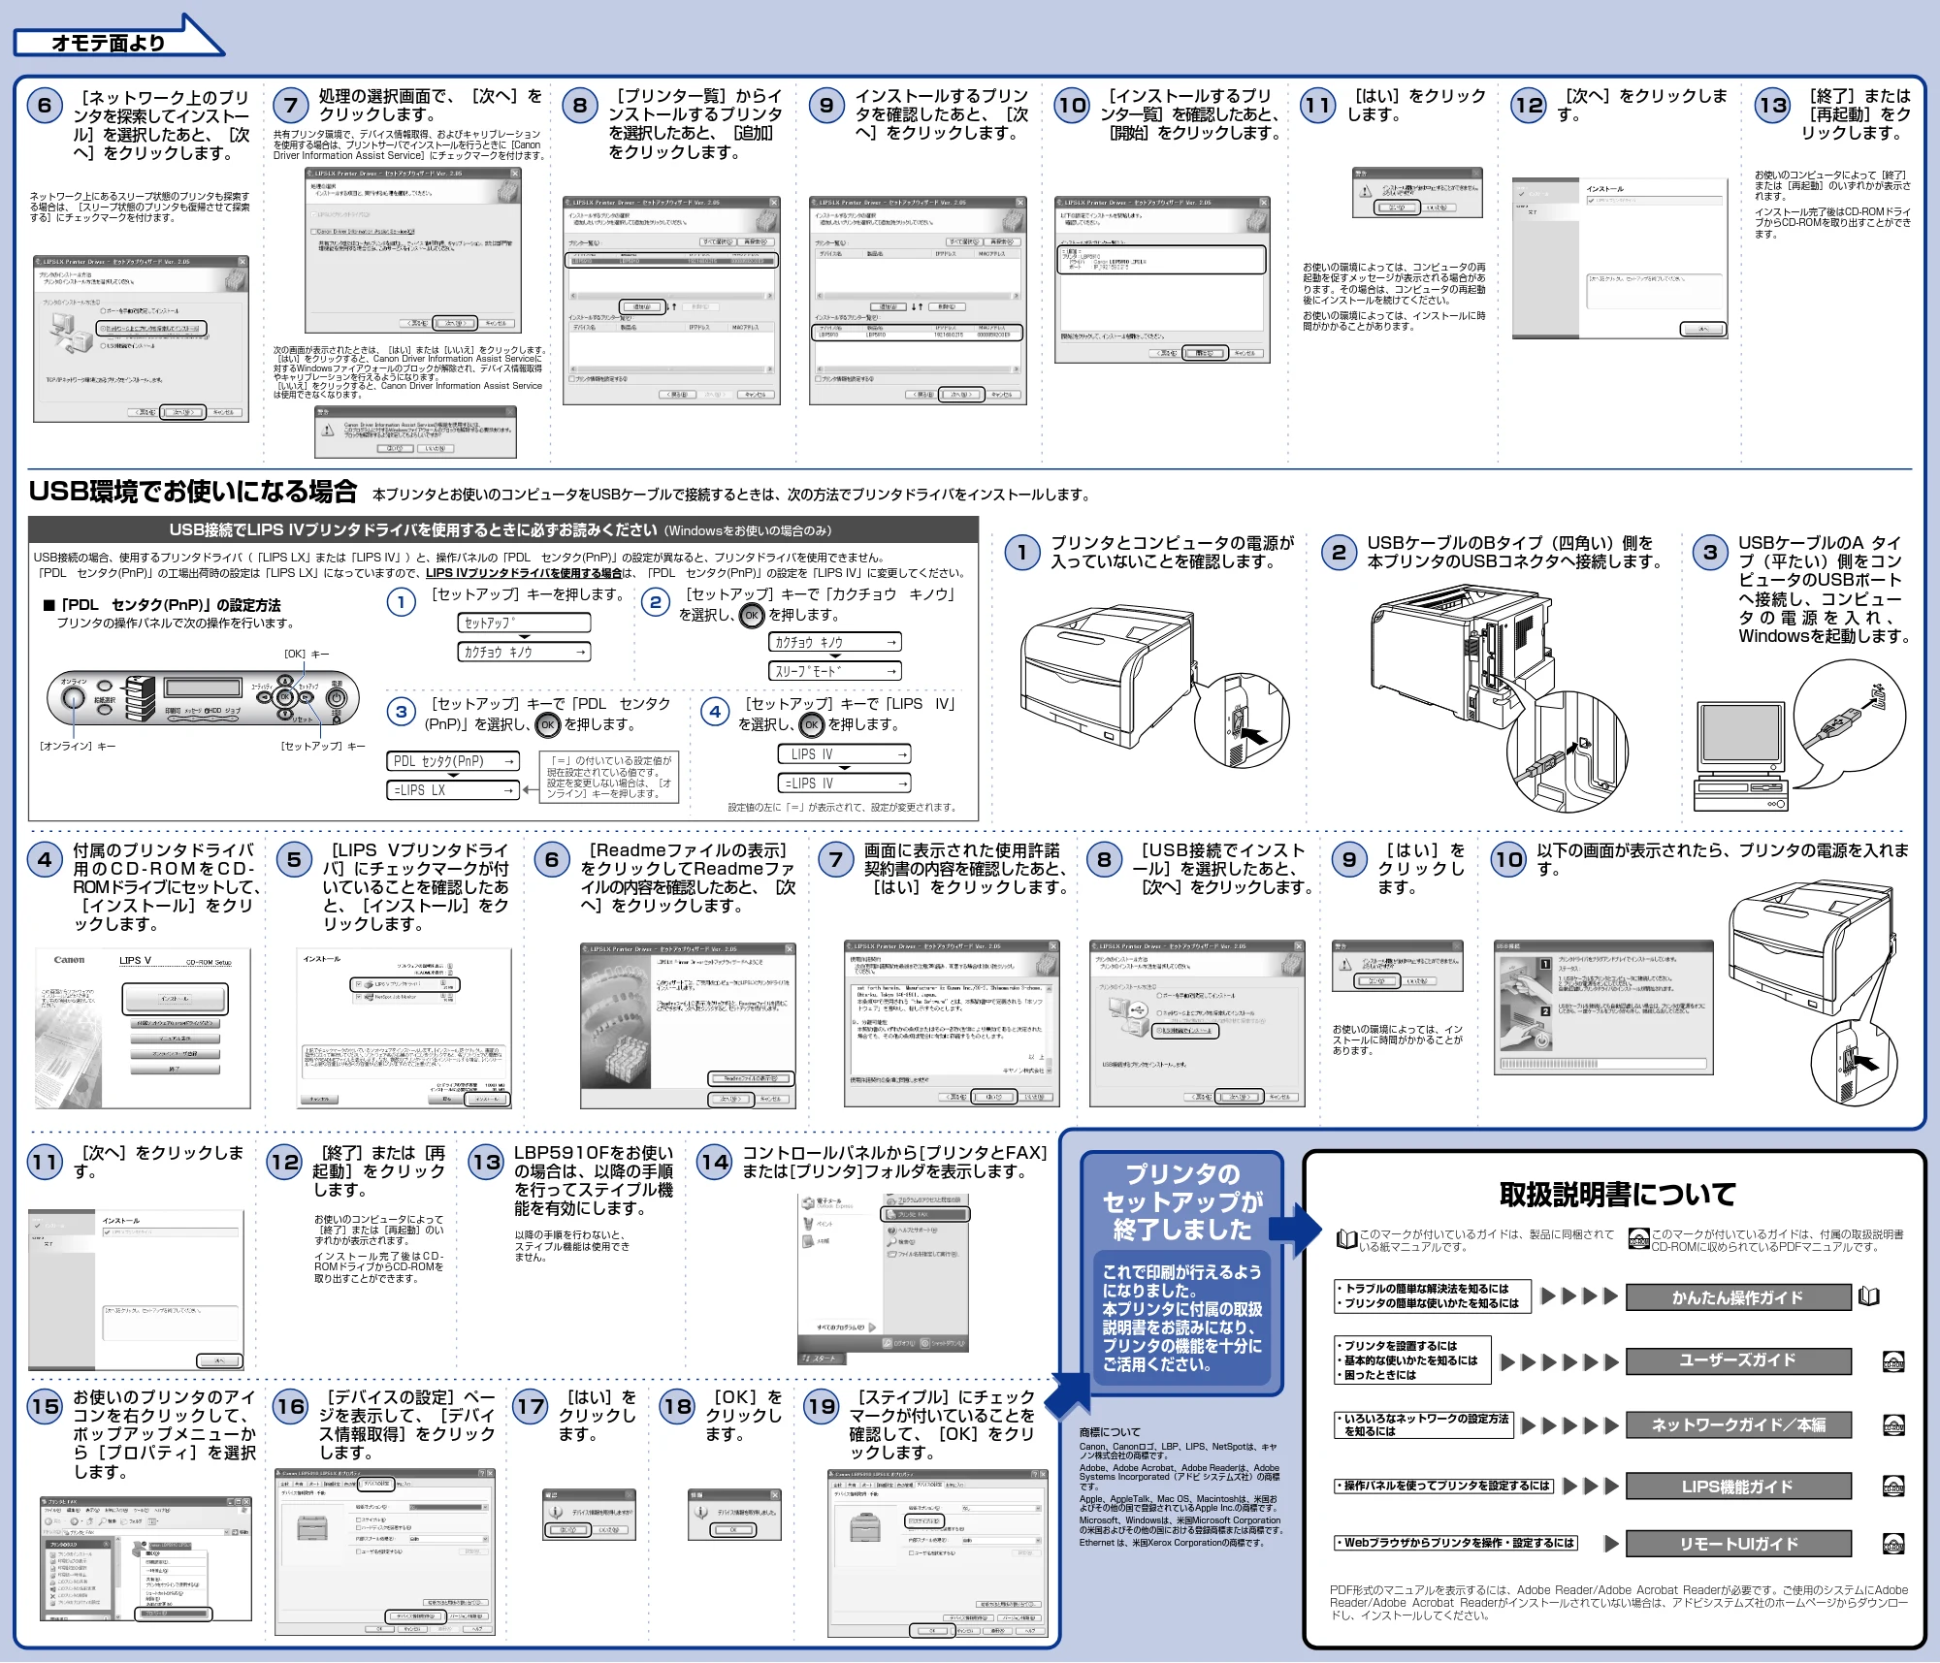Click the info icon in the step 17 dialog

[x=556, y=1512]
